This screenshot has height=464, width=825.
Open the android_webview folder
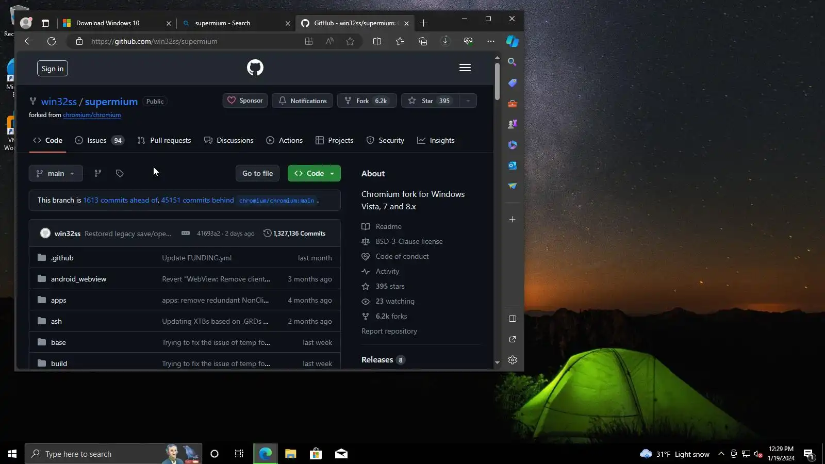pos(78,279)
